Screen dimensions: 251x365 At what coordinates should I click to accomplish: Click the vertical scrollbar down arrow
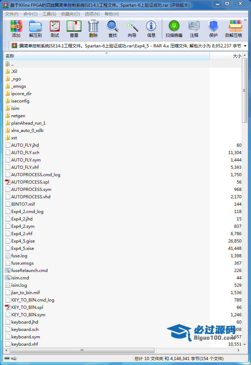(x=244, y=344)
